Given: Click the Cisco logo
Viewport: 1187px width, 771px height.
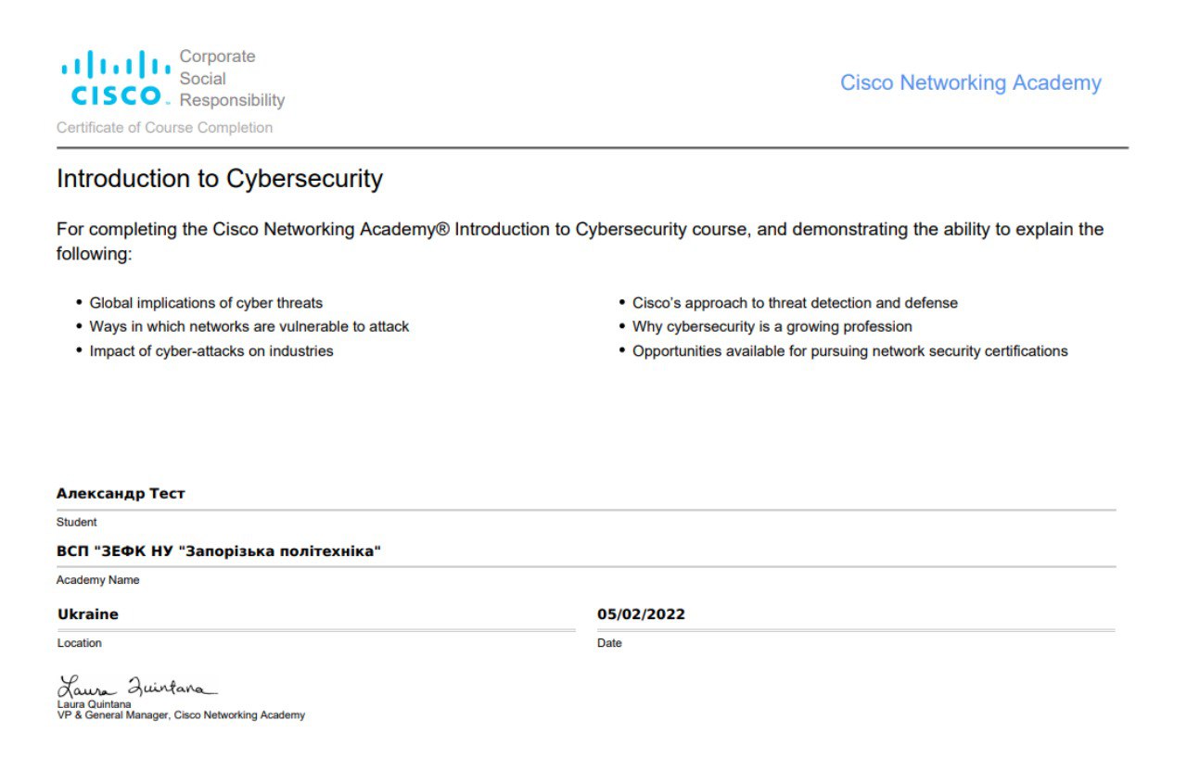Looking at the screenshot, I should point(116,78).
